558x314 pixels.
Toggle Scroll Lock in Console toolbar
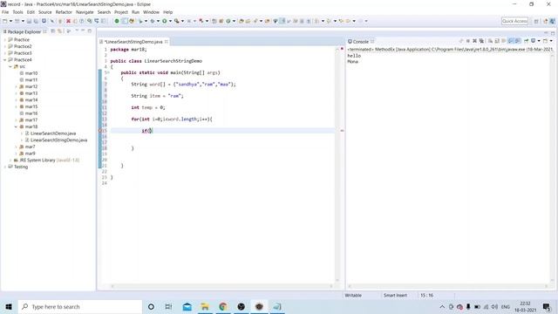(x=497, y=41)
